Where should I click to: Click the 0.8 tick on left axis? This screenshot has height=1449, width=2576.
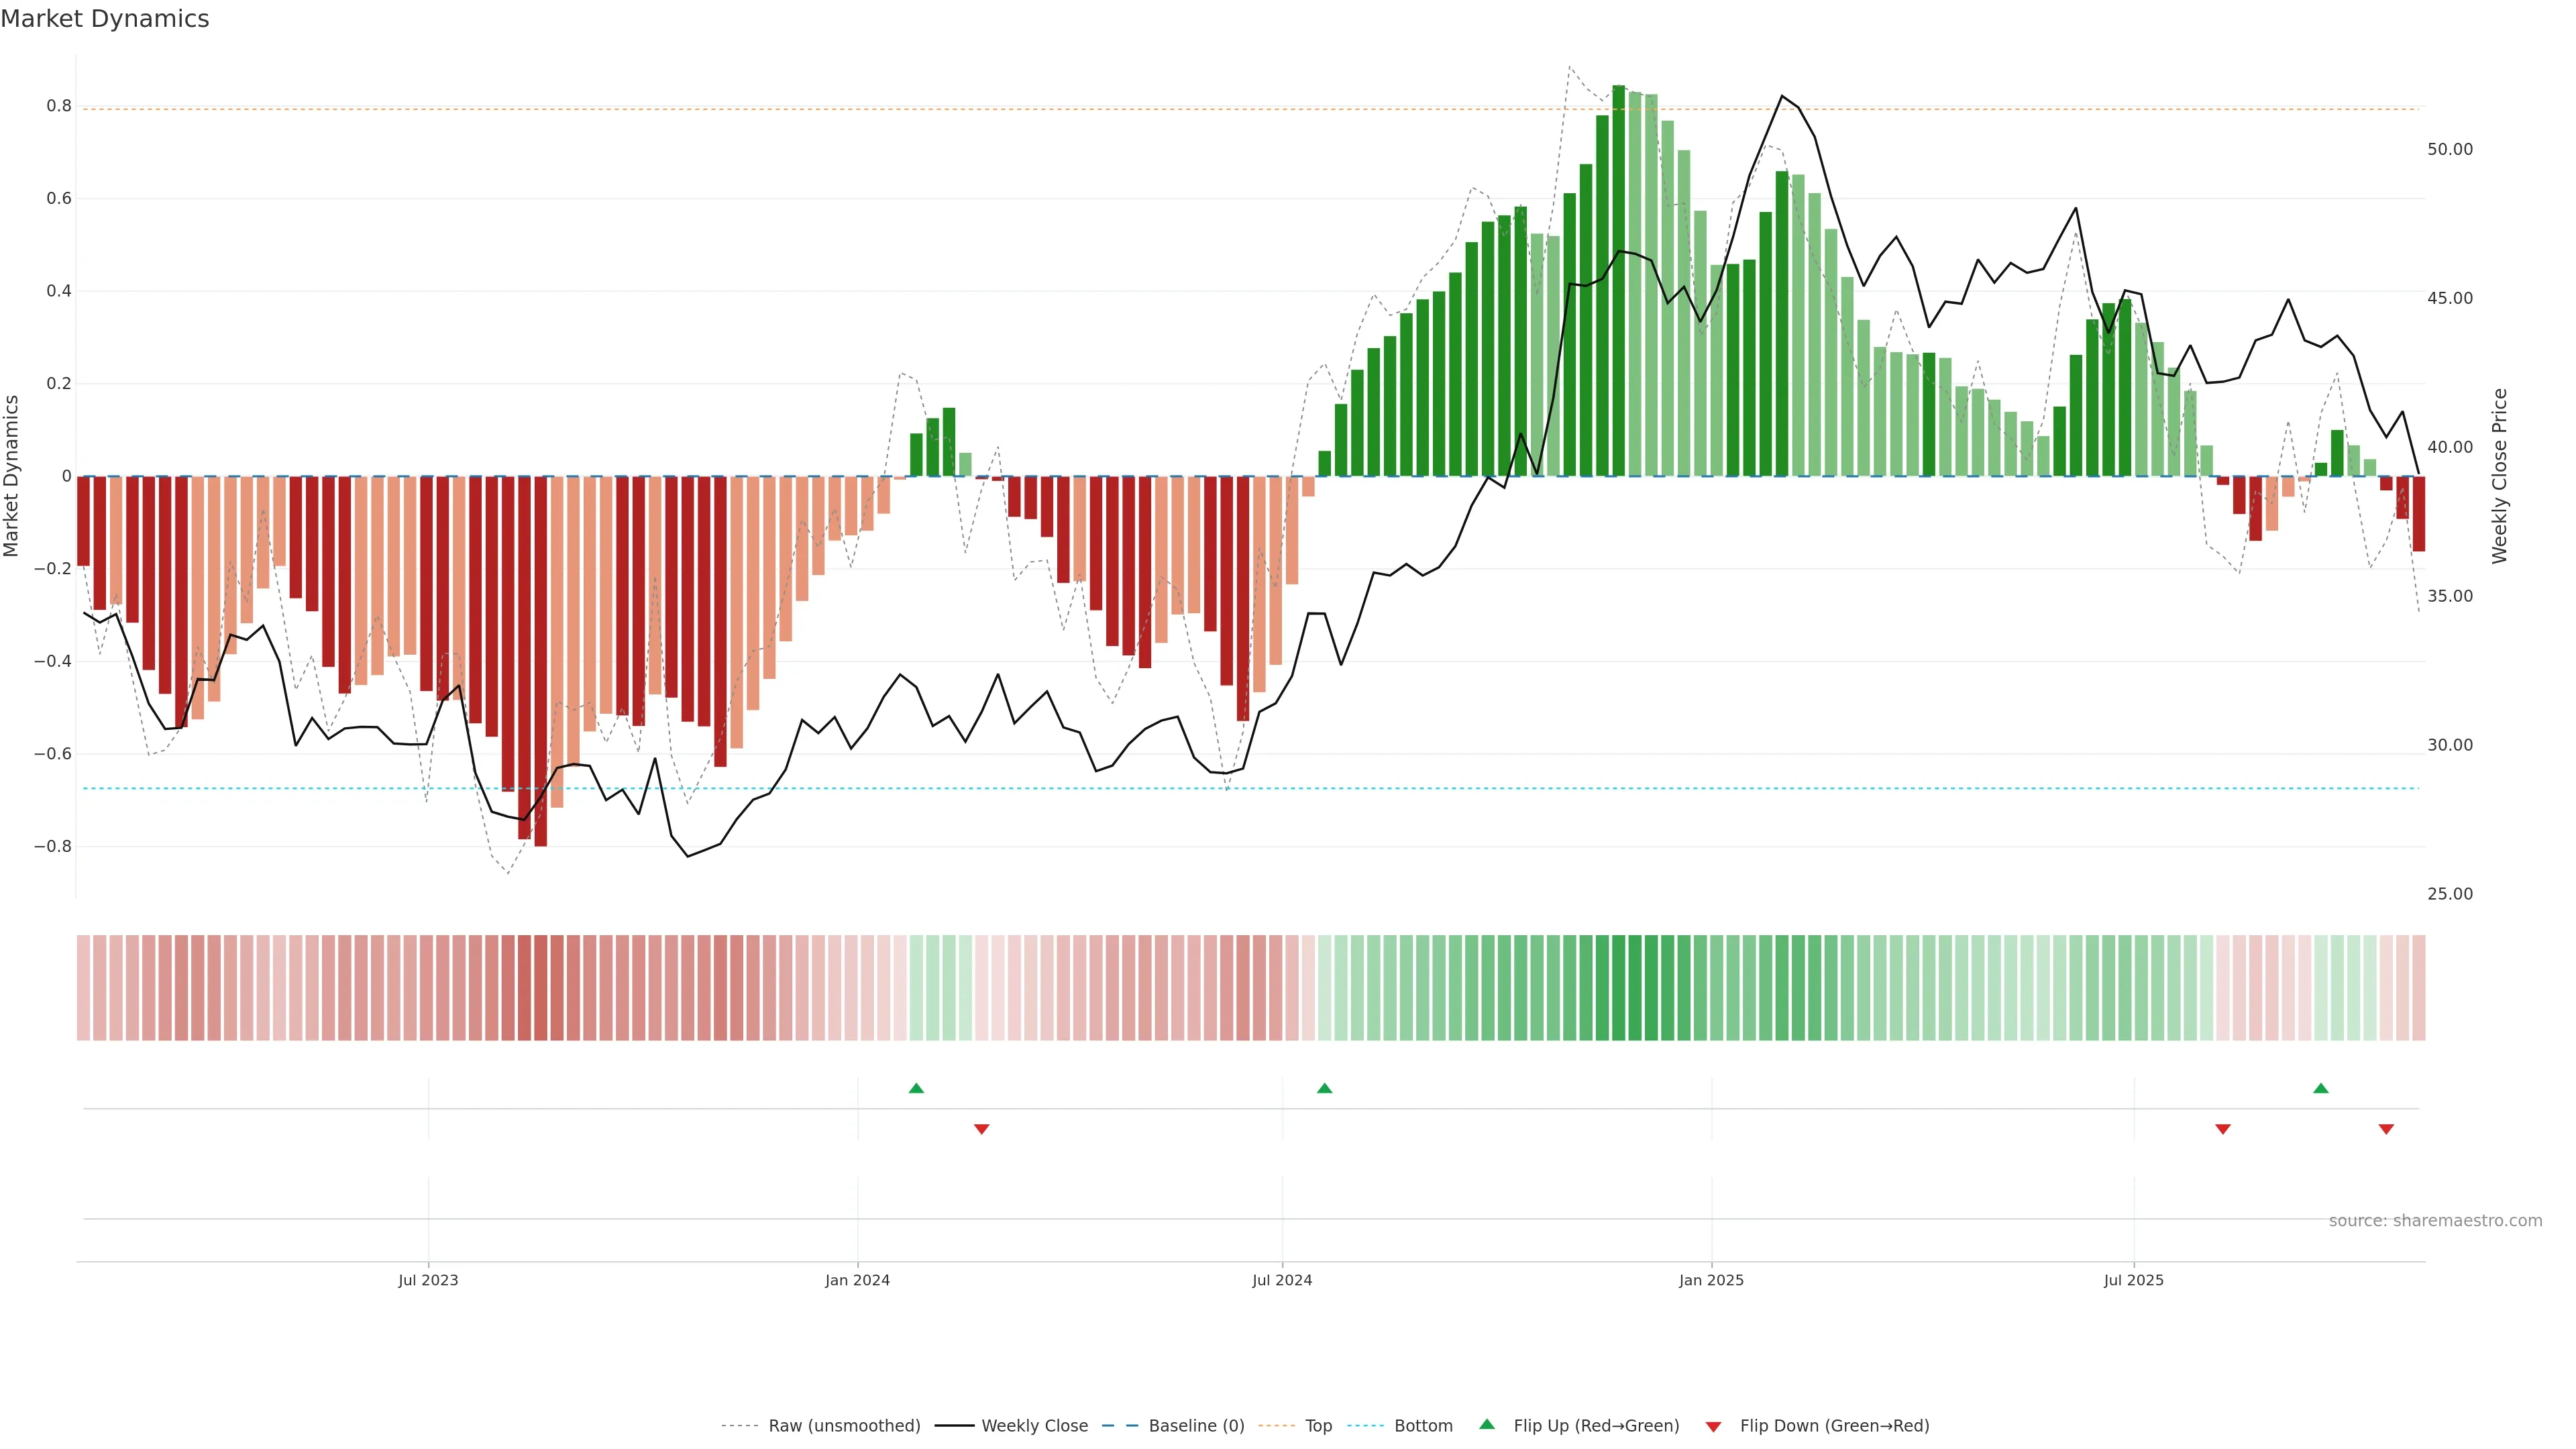(x=59, y=106)
